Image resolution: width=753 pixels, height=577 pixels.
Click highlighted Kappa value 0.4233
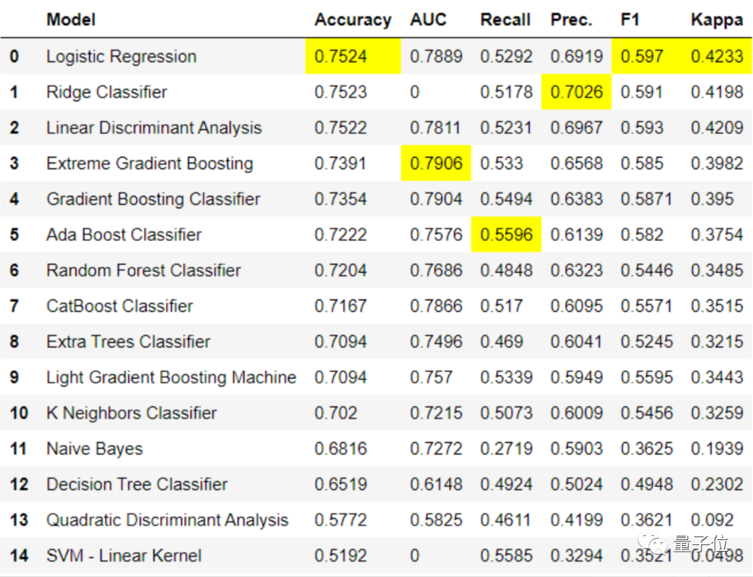pos(717,56)
